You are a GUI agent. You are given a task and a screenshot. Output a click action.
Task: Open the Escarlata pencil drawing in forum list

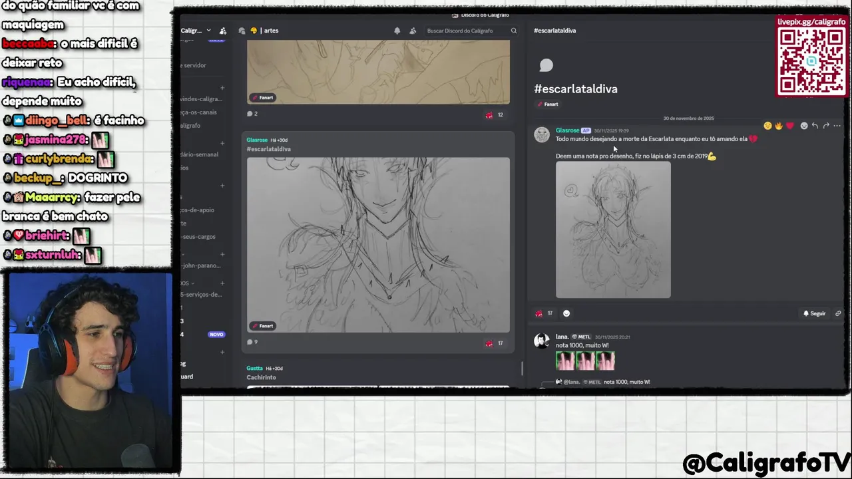click(378, 245)
